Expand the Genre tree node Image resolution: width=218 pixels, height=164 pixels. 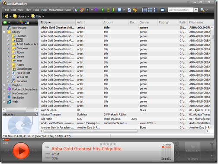[8, 57]
